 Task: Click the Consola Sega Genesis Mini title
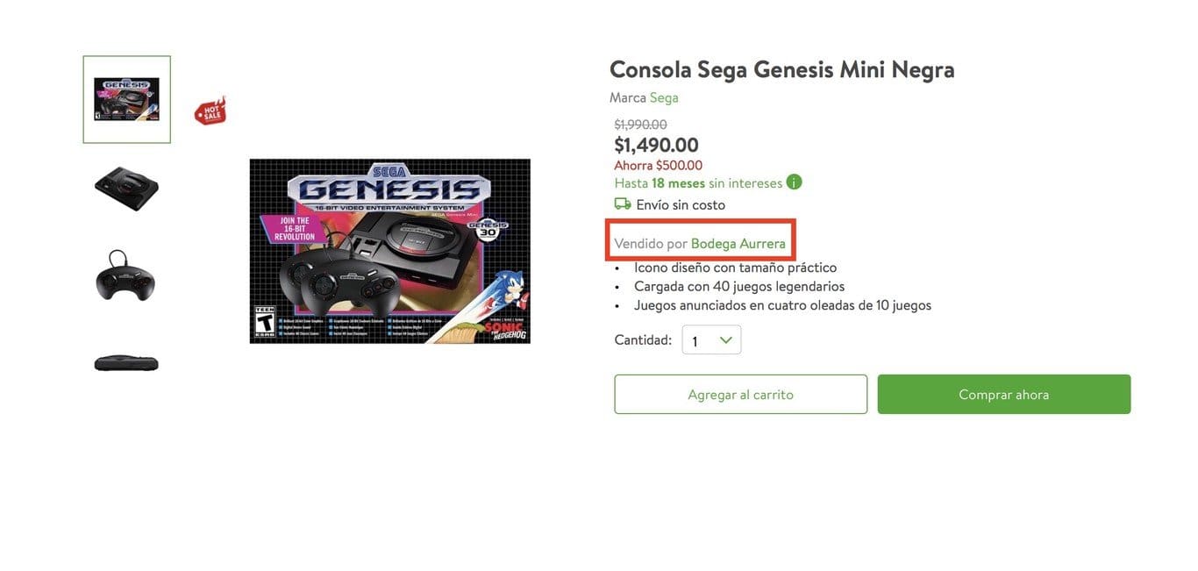(x=781, y=69)
